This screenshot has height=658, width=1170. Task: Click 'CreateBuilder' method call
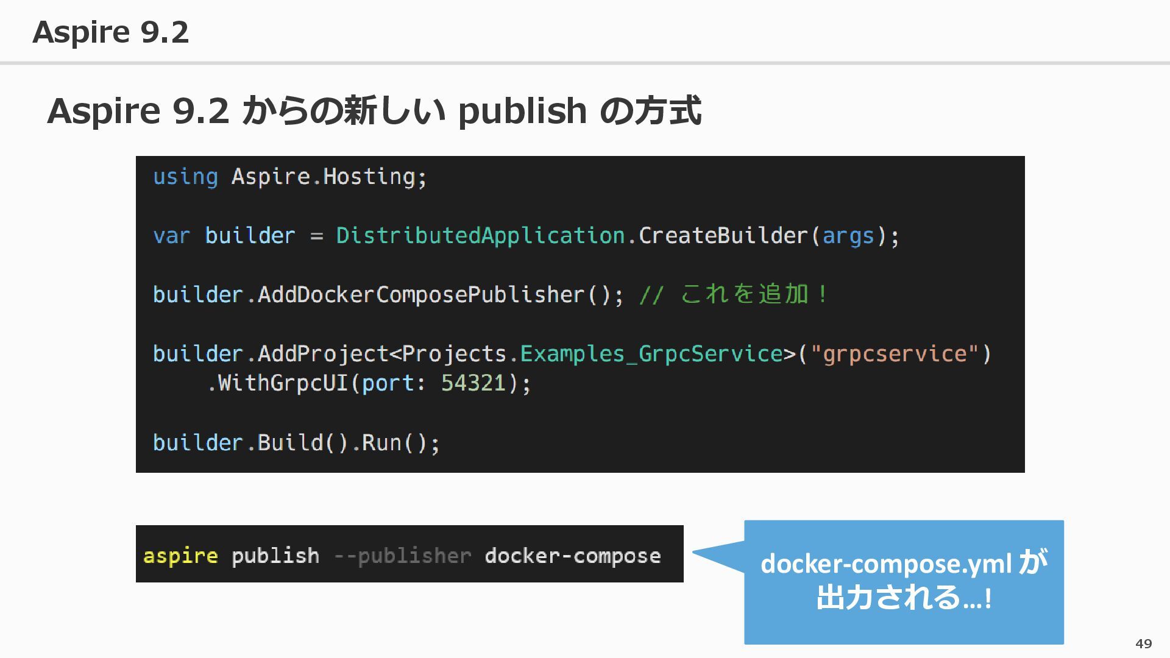[723, 236]
